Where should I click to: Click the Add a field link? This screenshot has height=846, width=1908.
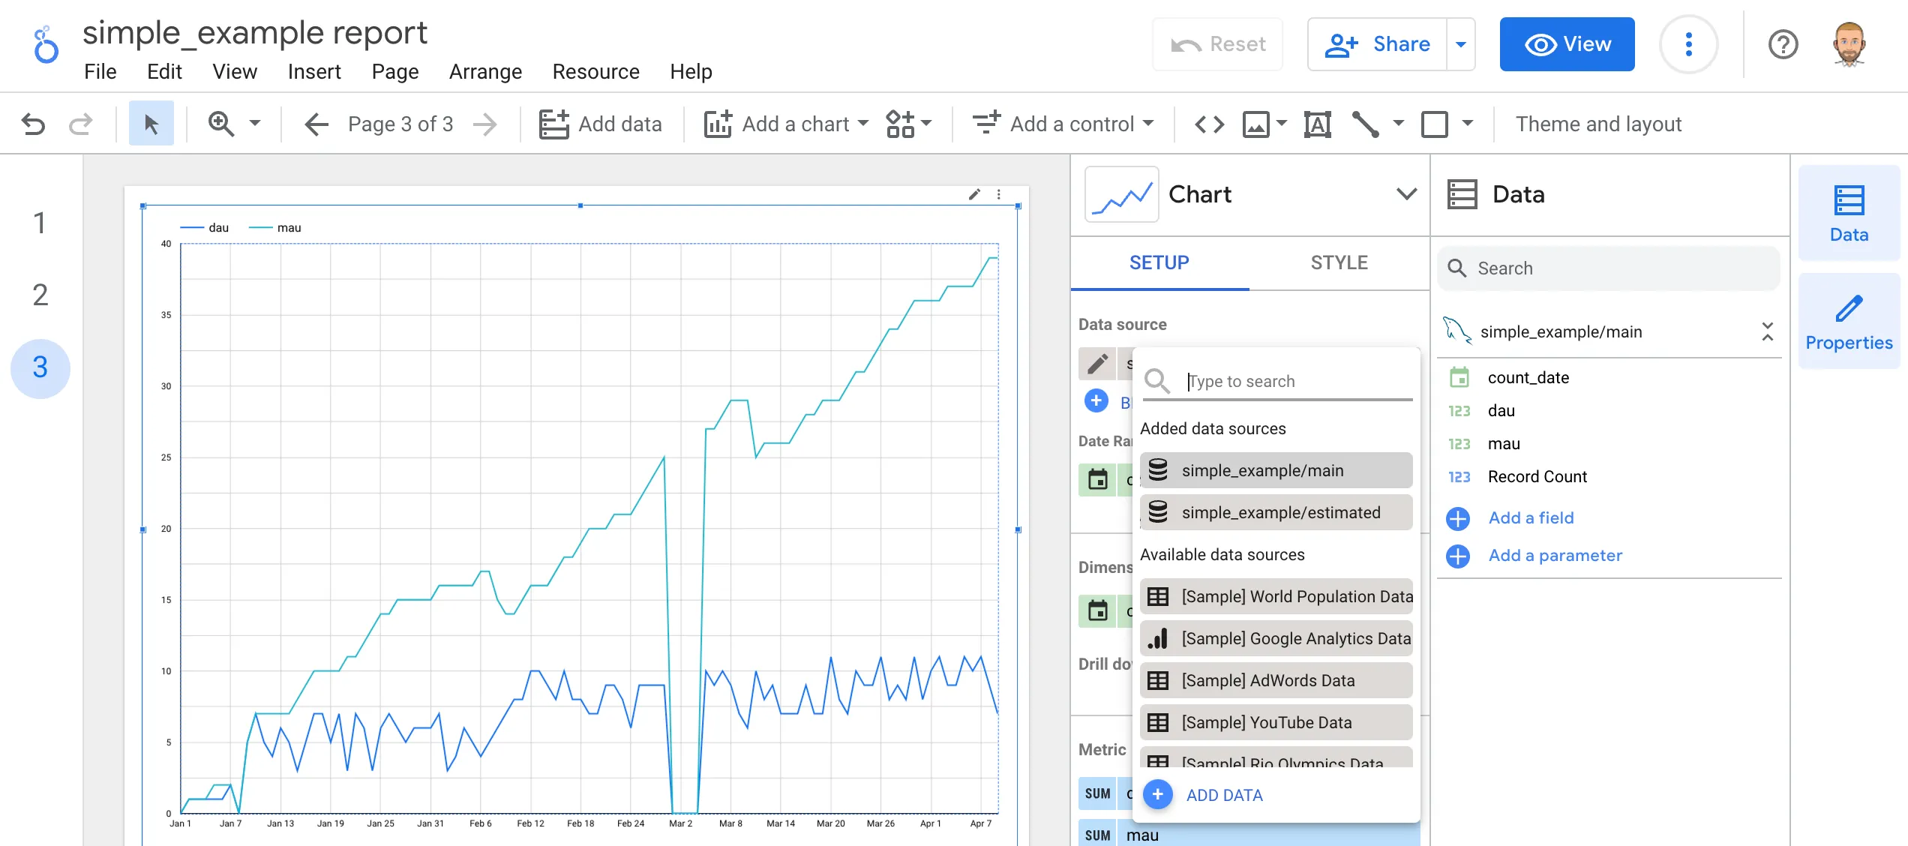coord(1531,517)
